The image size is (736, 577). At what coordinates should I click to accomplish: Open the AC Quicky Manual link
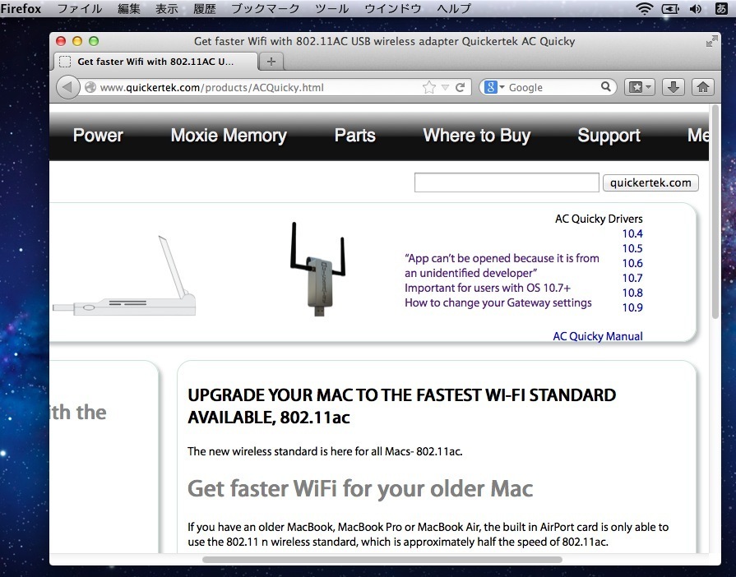tap(597, 336)
